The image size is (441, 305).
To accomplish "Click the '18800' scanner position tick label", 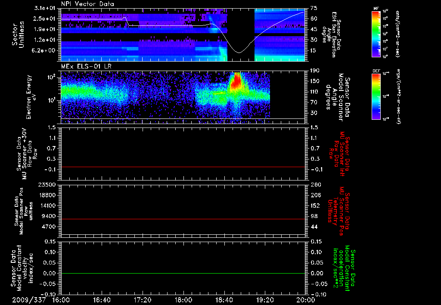I will pos(47,195).
